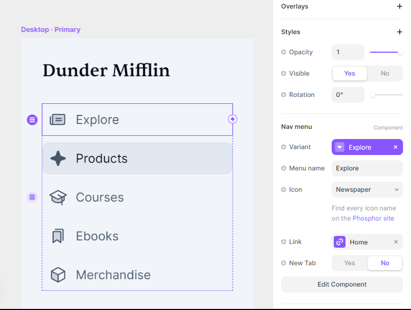Viewport: 411px width, 310px height.
Task: Adjust the Opacity slider
Action: coord(386,52)
